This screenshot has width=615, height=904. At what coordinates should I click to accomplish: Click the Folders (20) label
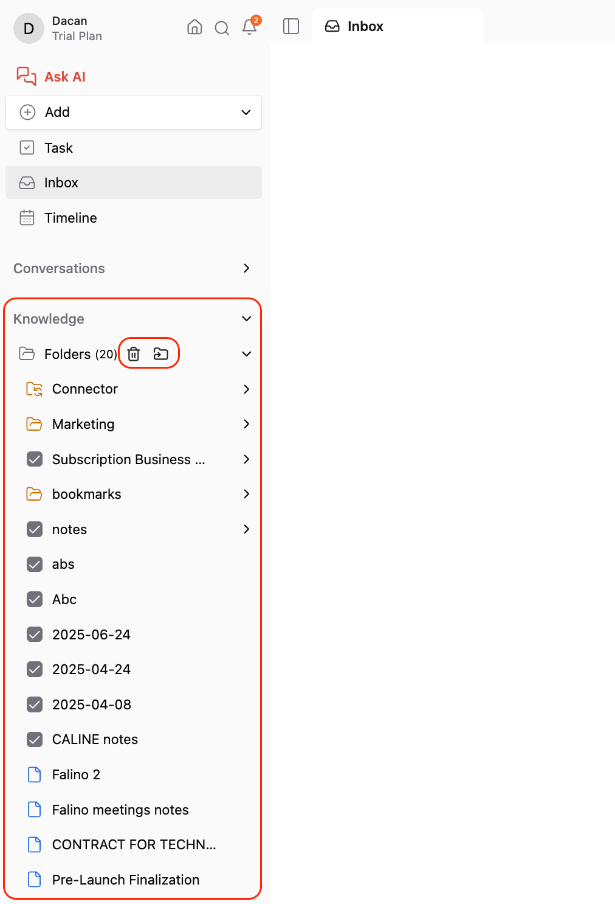click(81, 354)
